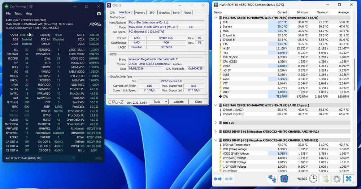Click HWiNFO Minimum column header
Image resolution: width=361 pixels, height=189 pixels.
tap(299, 12)
